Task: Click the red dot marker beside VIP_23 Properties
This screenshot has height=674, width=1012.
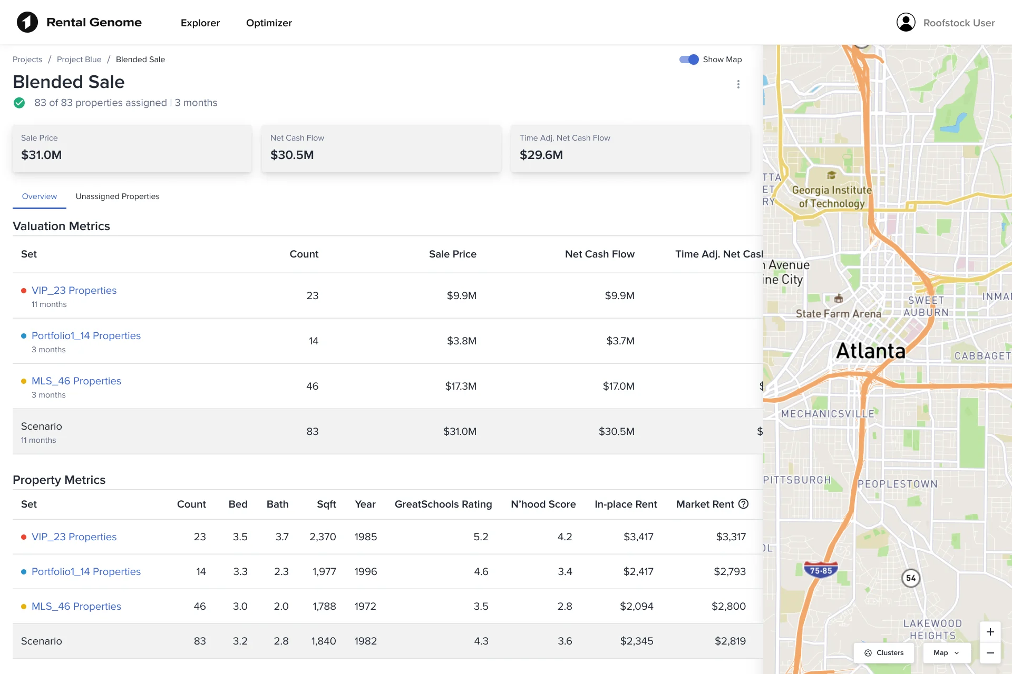Action: pos(23,290)
